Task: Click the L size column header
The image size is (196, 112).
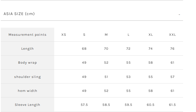Action: pyautogui.click(x=128, y=35)
